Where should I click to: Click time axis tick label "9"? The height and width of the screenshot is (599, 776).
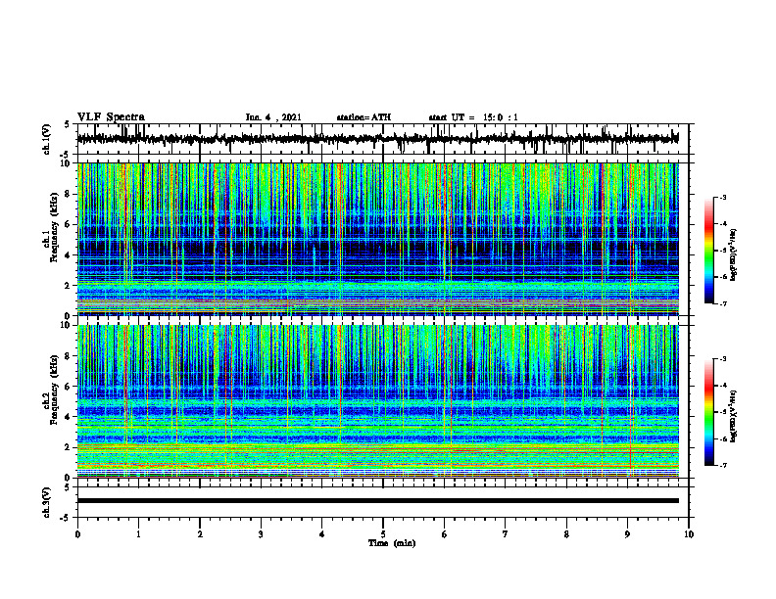pos(627,534)
